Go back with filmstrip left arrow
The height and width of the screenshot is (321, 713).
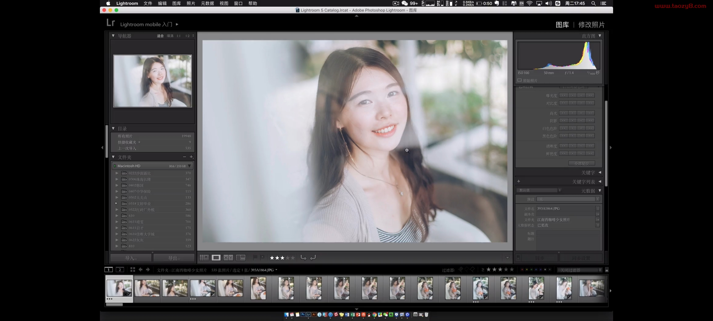point(141,269)
